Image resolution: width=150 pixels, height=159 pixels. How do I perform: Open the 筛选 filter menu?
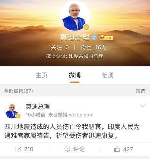click(140, 91)
